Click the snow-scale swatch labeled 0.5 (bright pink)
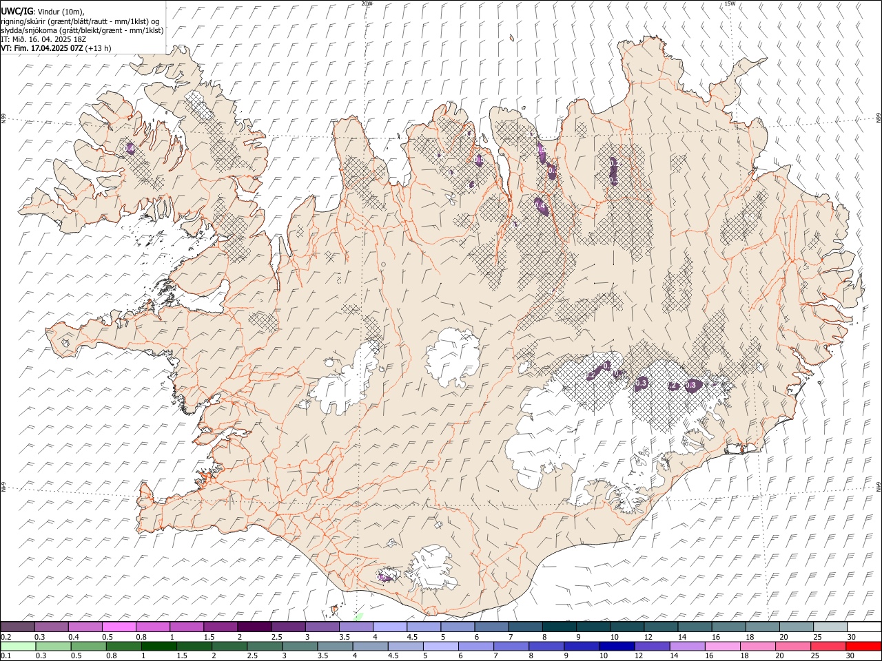The height and width of the screenshot is (661, 882). coord(119,627)
